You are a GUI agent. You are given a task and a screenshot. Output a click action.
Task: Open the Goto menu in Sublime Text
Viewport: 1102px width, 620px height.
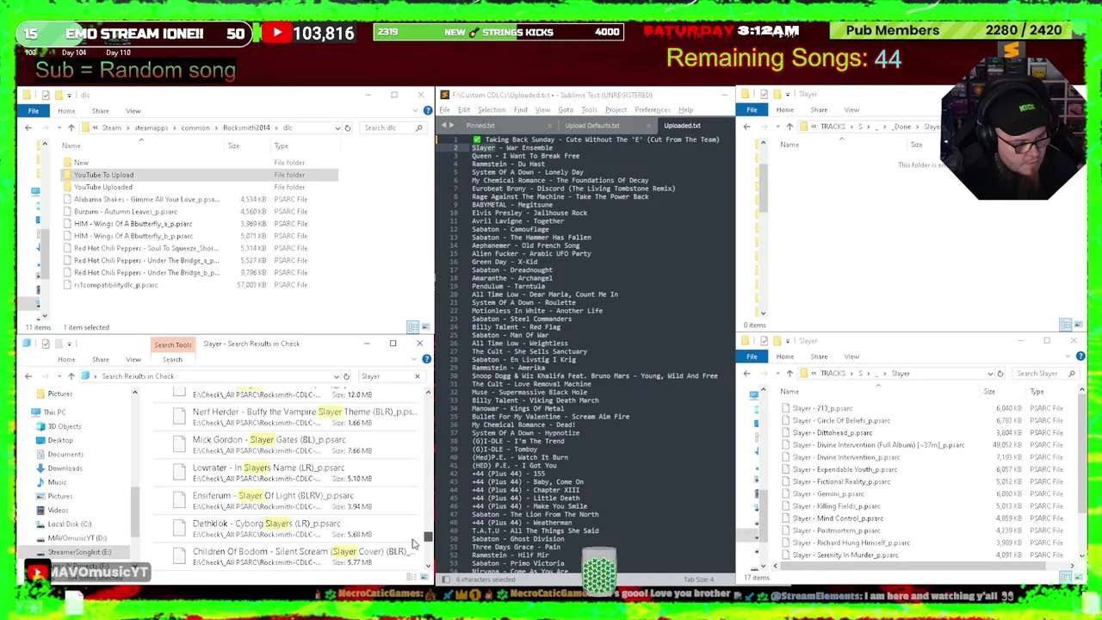[x=566, y=109]
